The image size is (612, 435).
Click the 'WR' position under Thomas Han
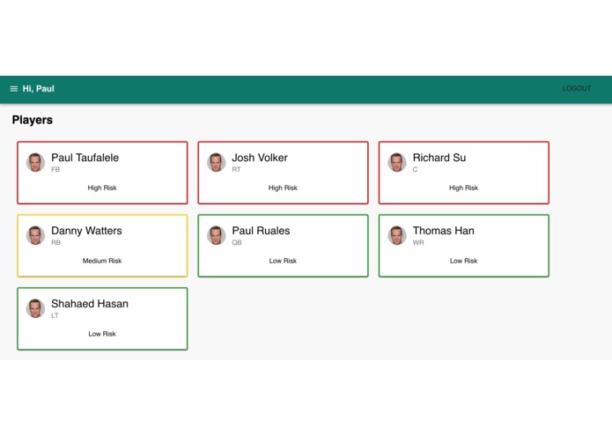point(418,242)
